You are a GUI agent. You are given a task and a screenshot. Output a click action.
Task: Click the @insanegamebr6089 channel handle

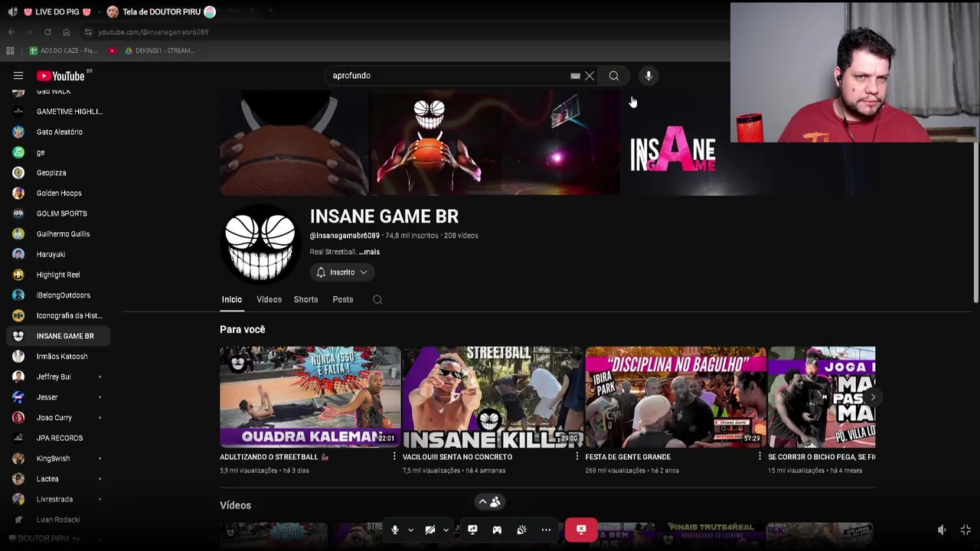[345, 236]
